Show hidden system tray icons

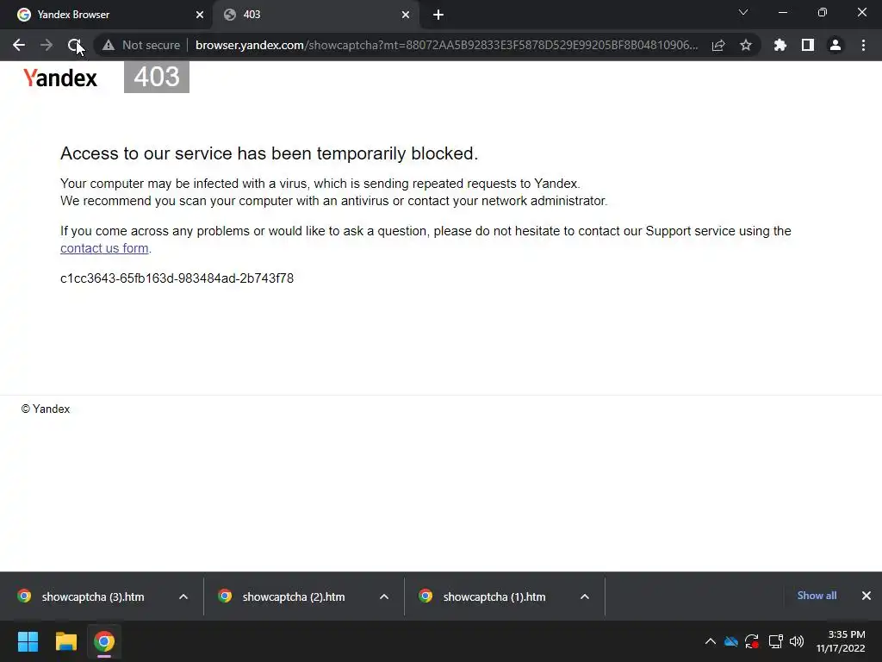coord(711,641)
